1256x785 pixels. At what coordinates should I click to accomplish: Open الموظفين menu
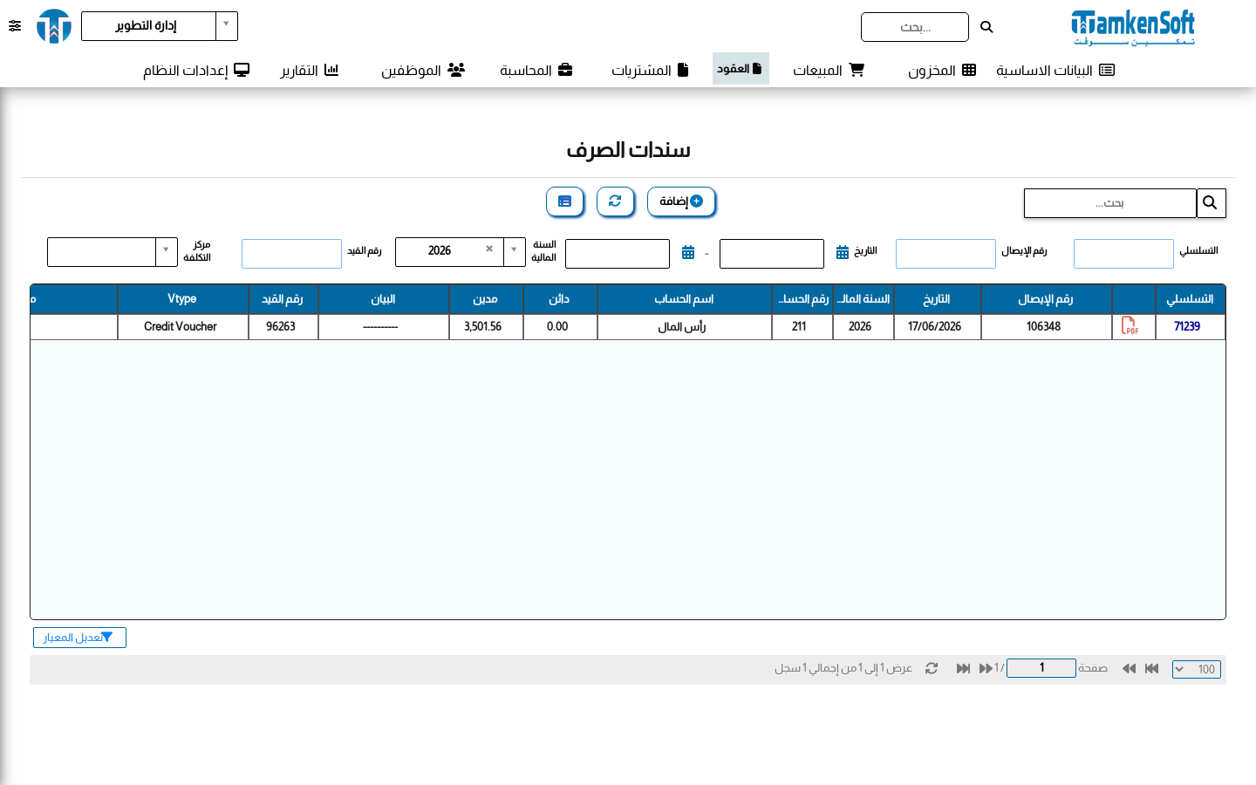click(423, 70)
